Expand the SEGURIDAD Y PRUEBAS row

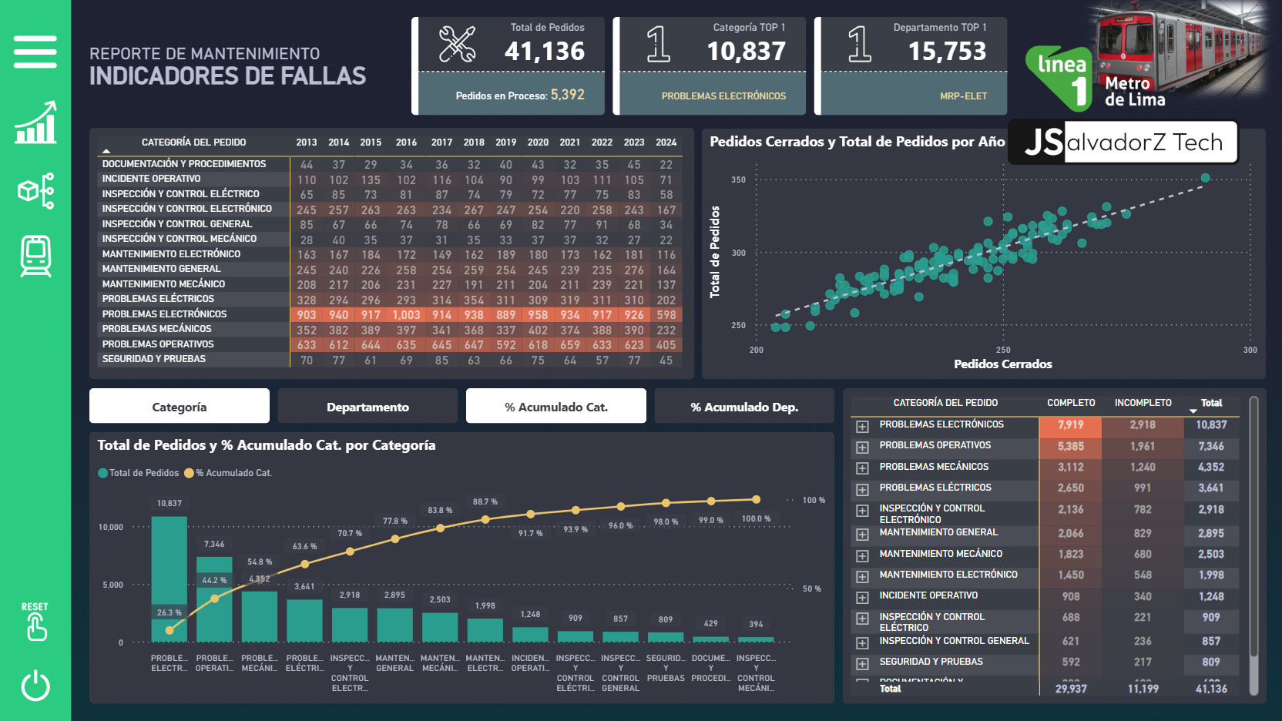(862, 663)
